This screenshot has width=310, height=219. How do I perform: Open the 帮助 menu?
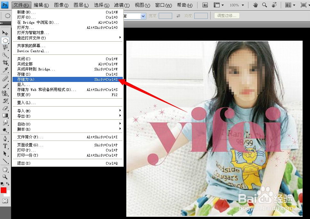point(185,5)
